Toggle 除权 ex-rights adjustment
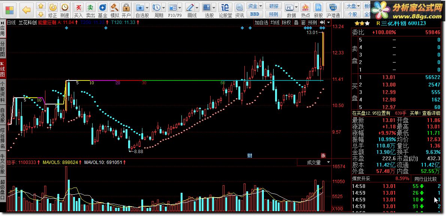The height and width of the screenshot is (216, 446). click(286, 23)
